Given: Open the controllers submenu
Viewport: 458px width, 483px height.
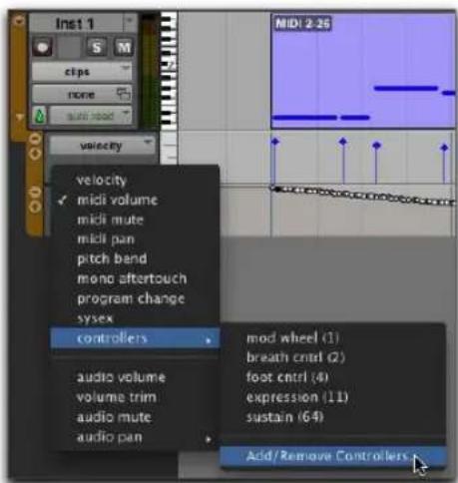Looking at the screenshot, I should 135,338.
